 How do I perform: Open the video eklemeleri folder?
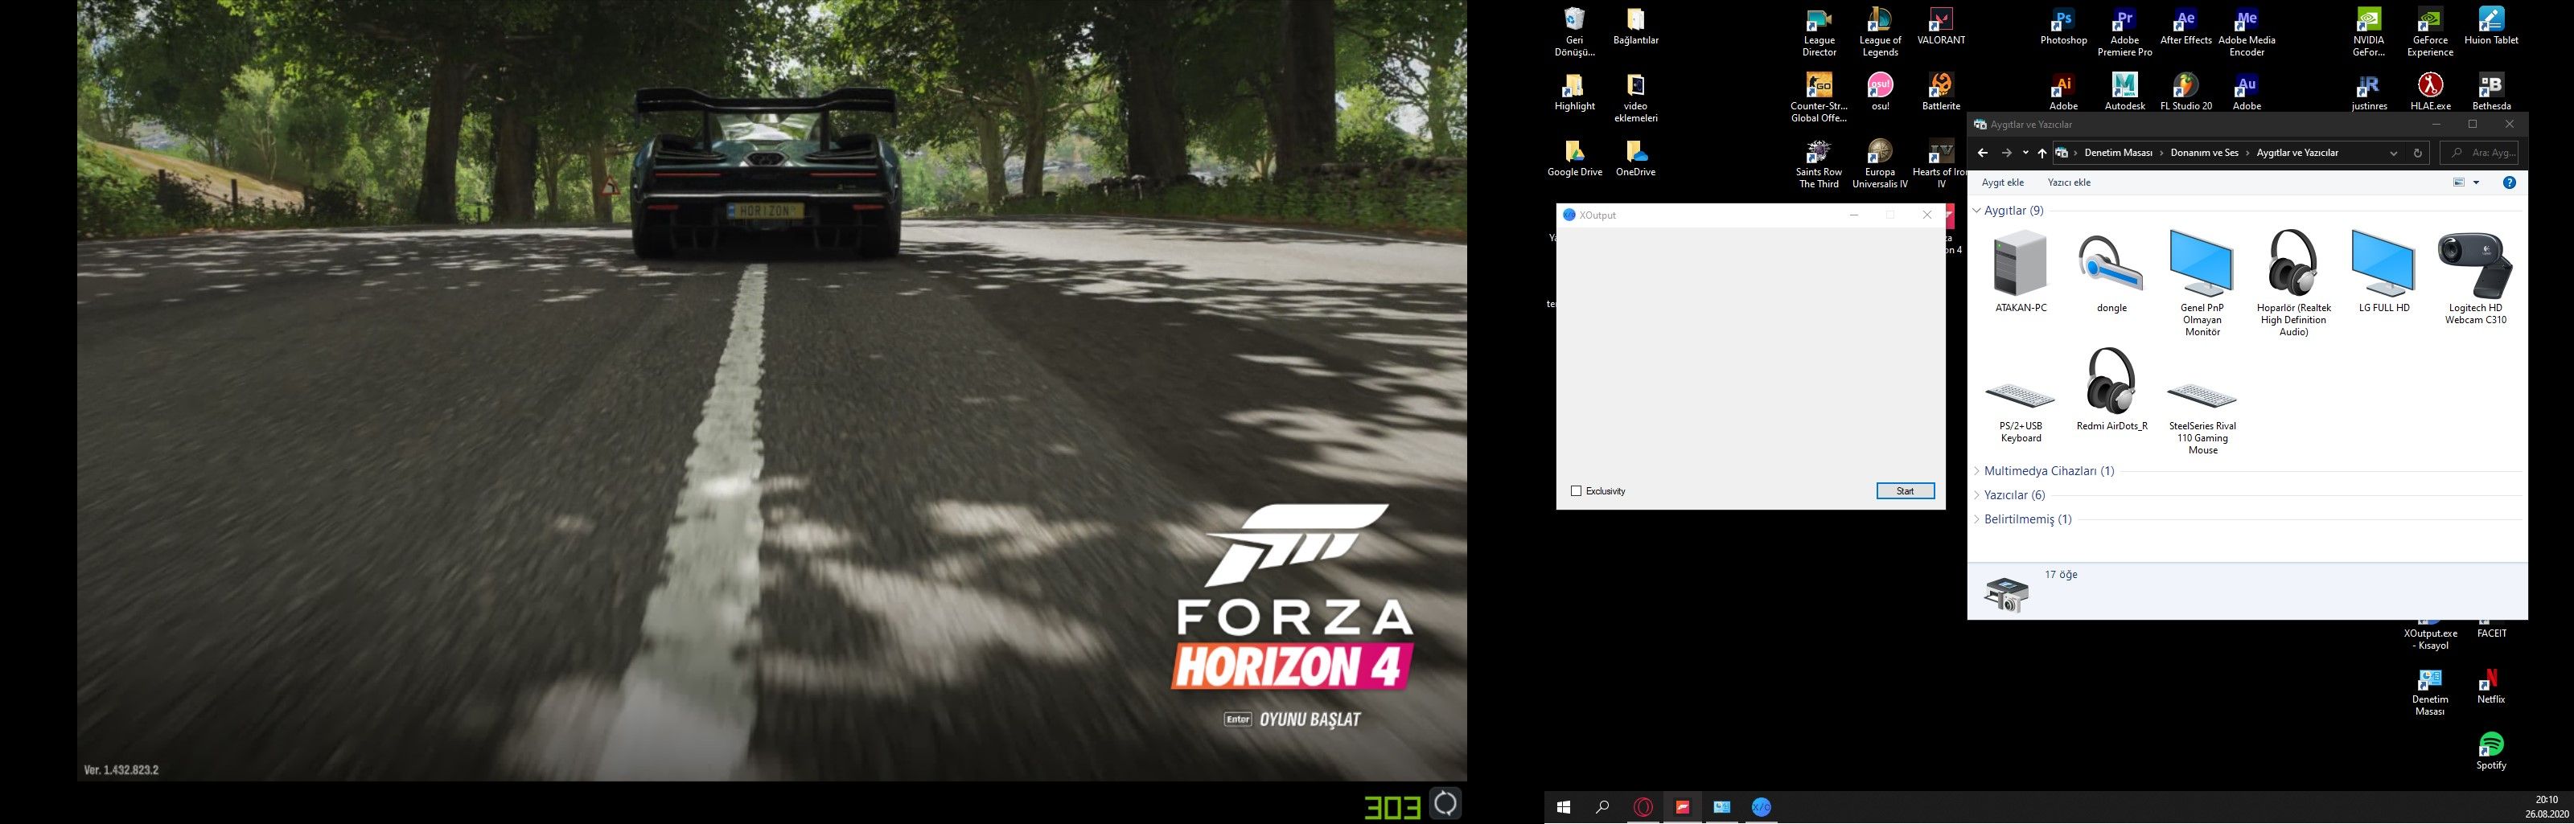point(1636,98)
